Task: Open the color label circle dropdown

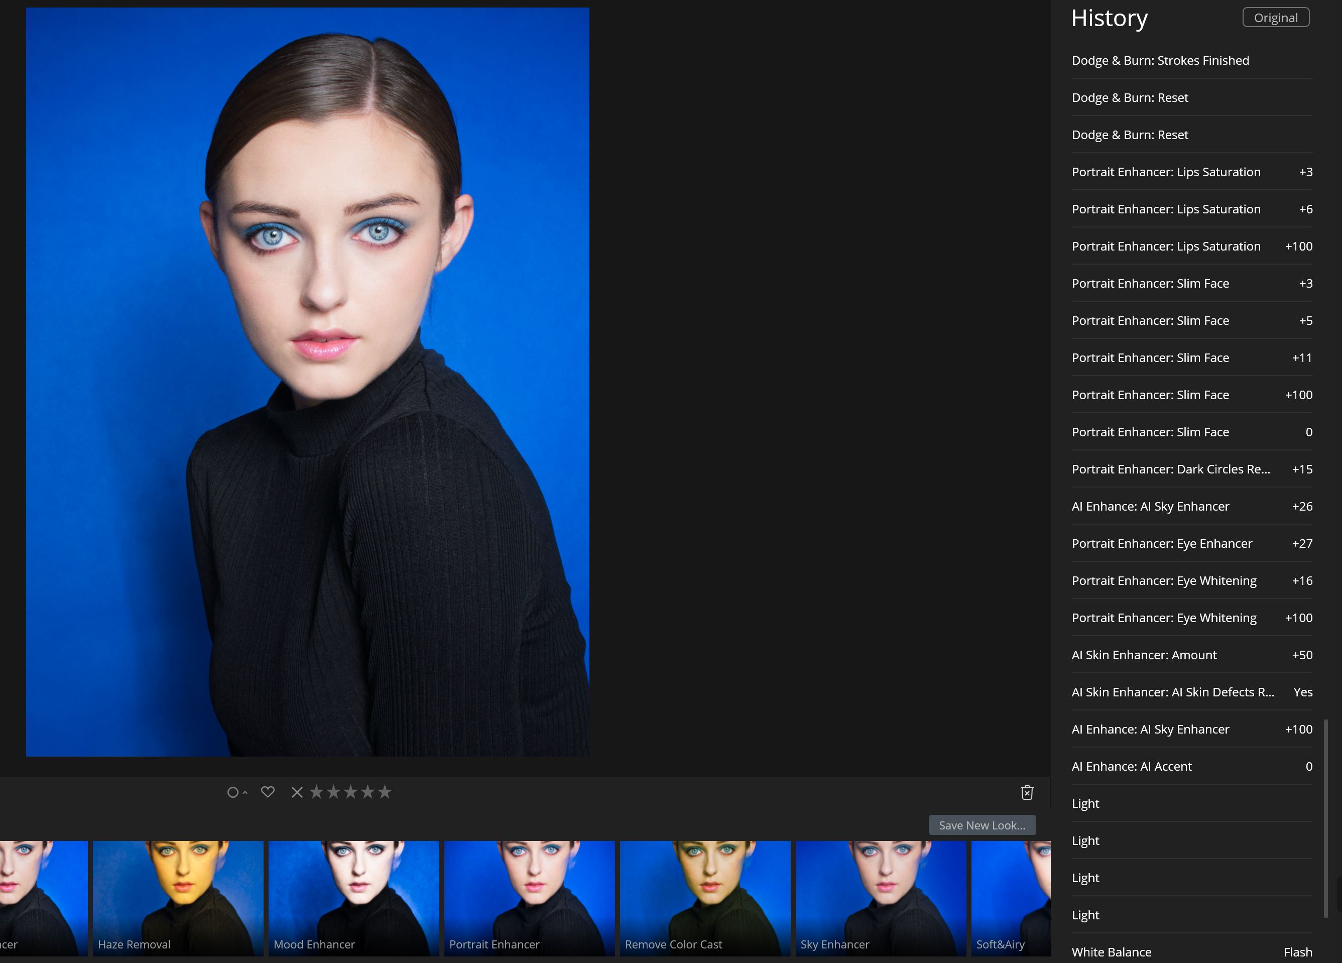Action: pos(236,792)
